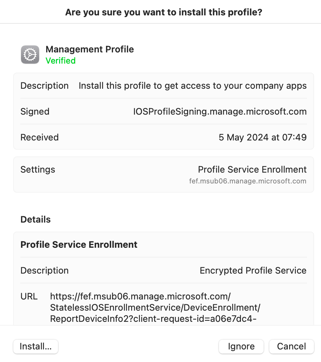Image resolution: width=321 pixels, height=362 pixels.
Task: Click the Received date 5 May 2024
Action: pos(263,137)
